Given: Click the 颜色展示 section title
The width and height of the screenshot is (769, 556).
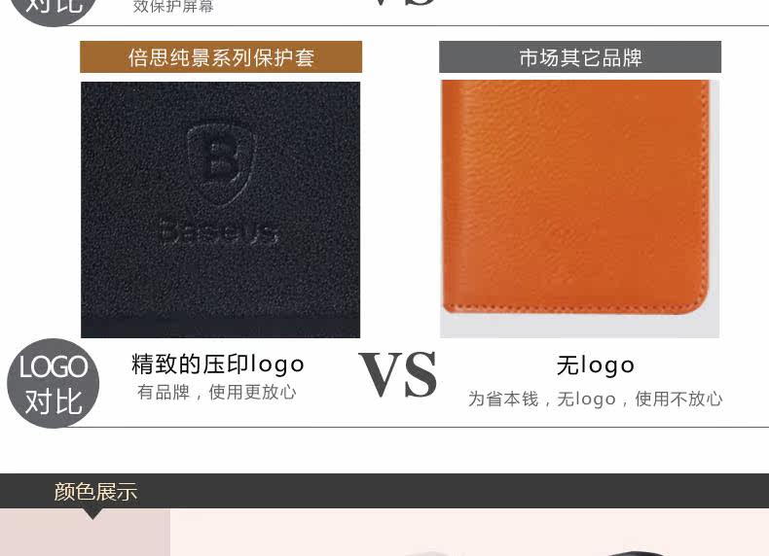Looking at the screenshot, I should pos(95,491).
